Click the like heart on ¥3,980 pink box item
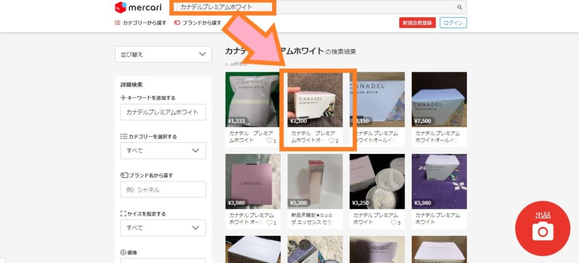The height and width of the screenshot is (263, 579). [269, 223]
